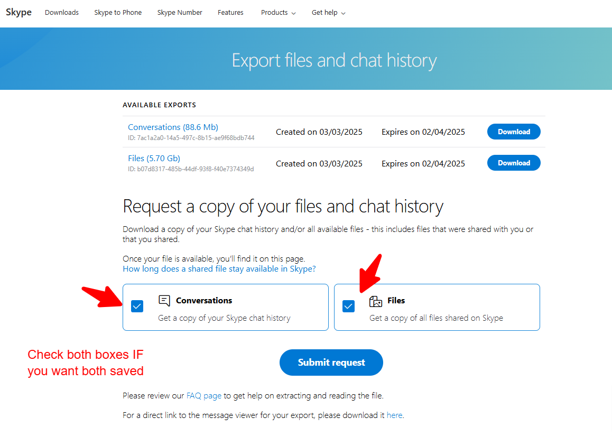The width and height of the screenshot is (612, 446).
Task: Click the Conversations card title
Action: click(204, 301)
